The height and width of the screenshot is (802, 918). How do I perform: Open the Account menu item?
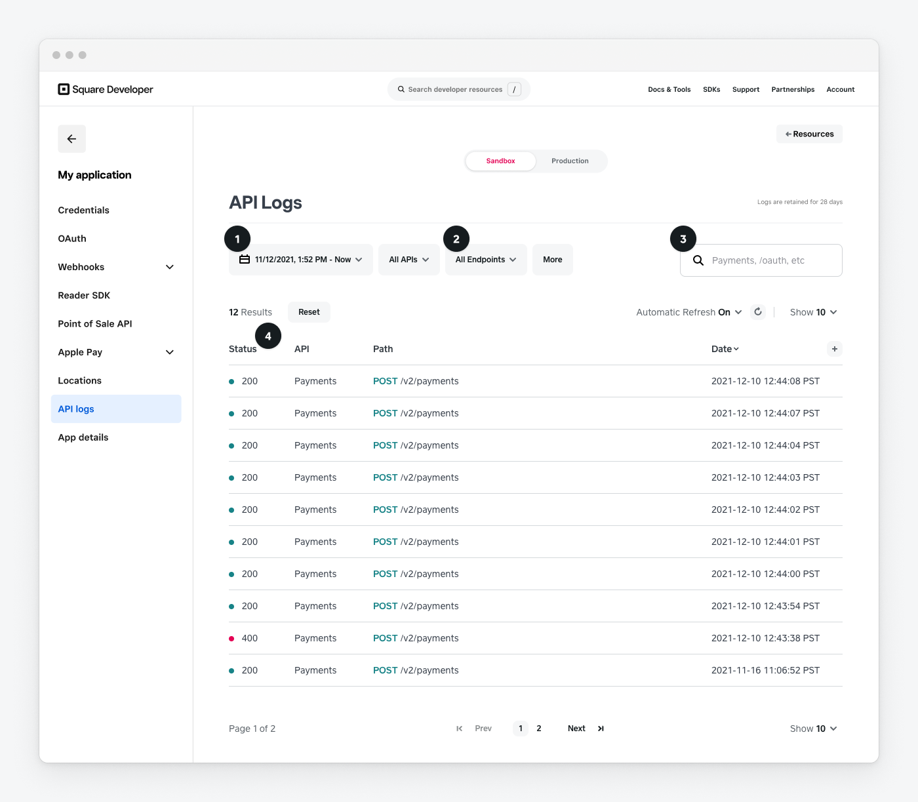[x=841, y=89]
